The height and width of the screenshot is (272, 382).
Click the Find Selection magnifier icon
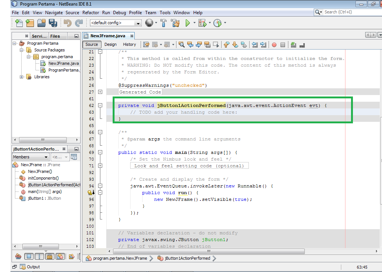point(181,44)
